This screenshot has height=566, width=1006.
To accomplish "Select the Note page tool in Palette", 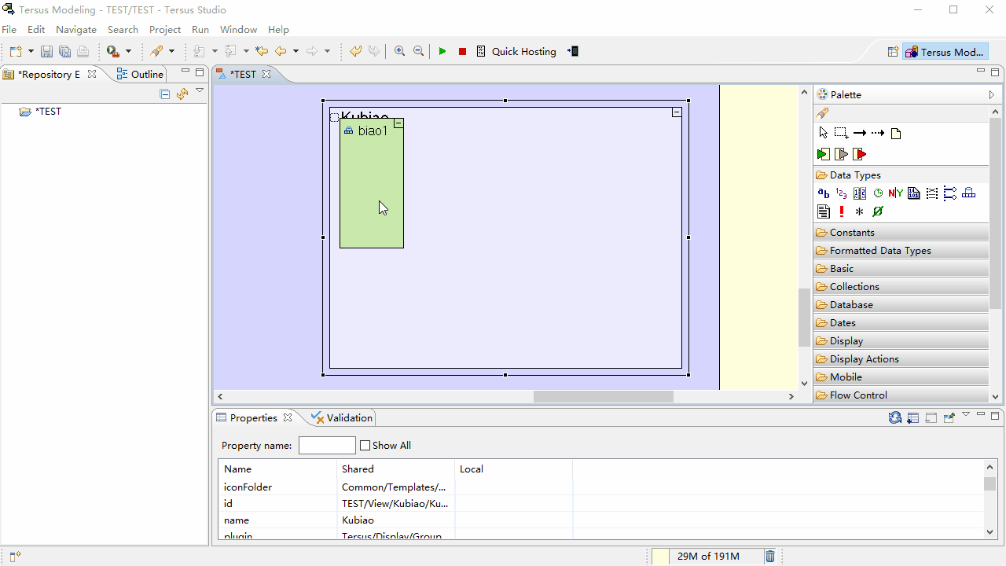I will 896,133.
